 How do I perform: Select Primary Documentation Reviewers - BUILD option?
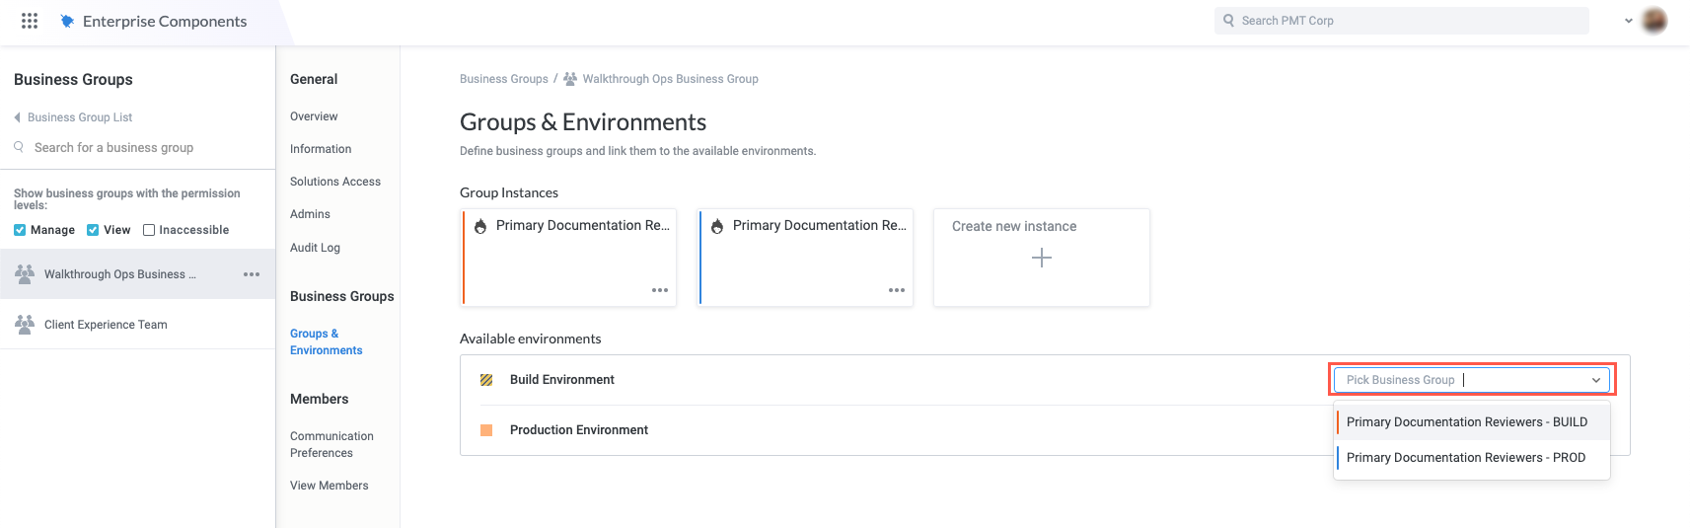click(1472, 422)
